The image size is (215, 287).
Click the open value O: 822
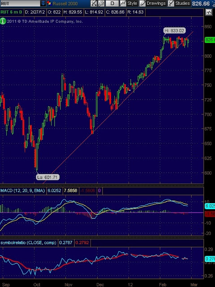click(54, 12)
